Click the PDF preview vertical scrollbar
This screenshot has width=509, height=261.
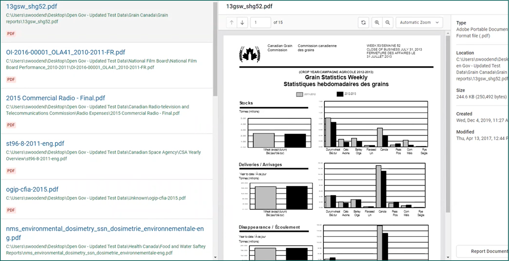tap(448, 123)
